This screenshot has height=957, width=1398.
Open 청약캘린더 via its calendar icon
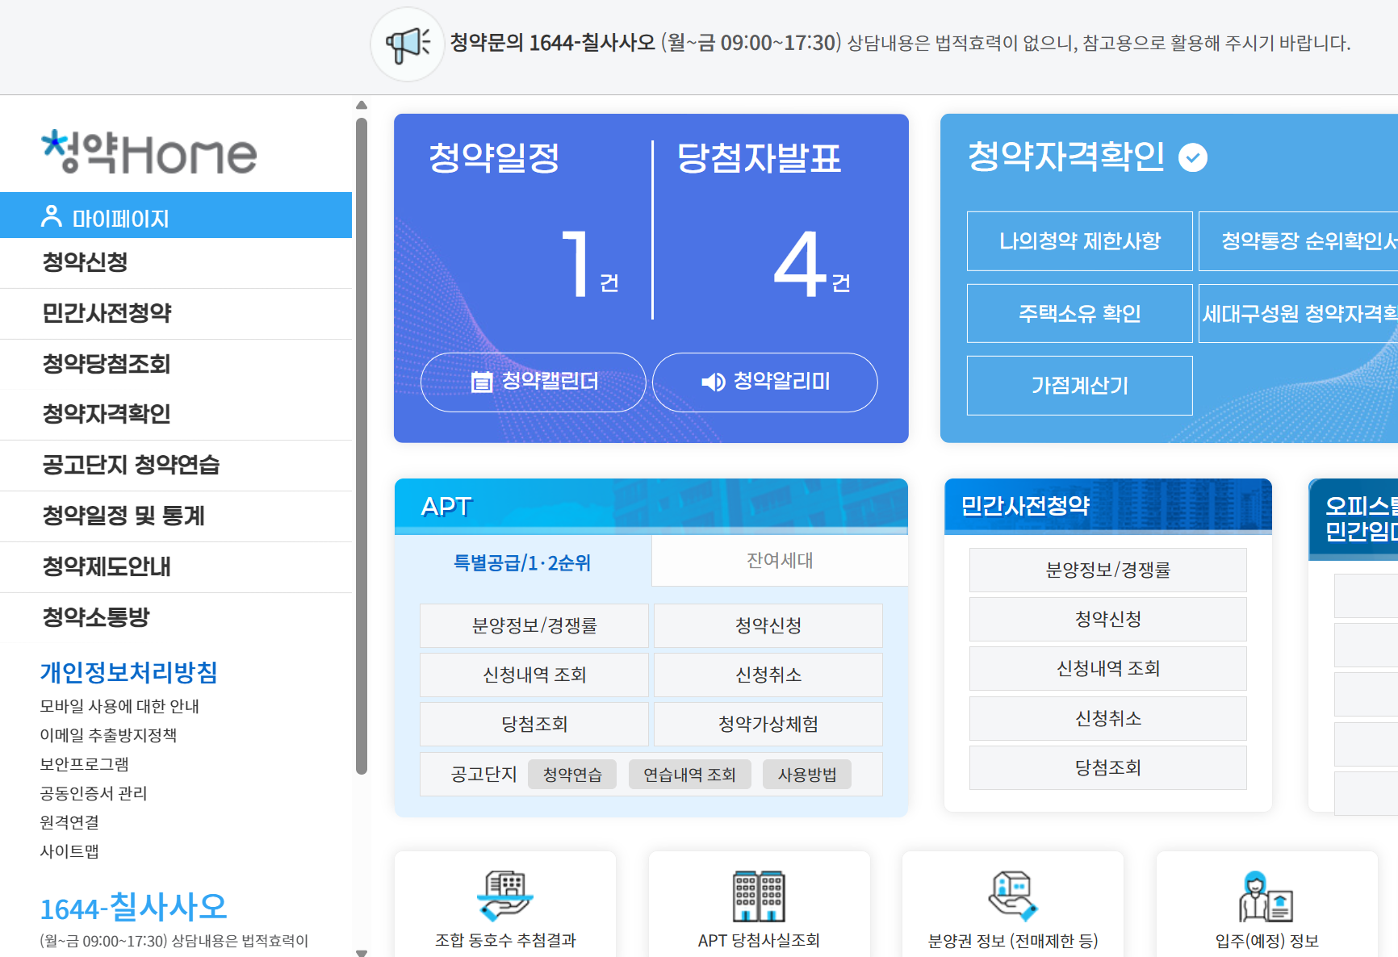pos(482,382)
